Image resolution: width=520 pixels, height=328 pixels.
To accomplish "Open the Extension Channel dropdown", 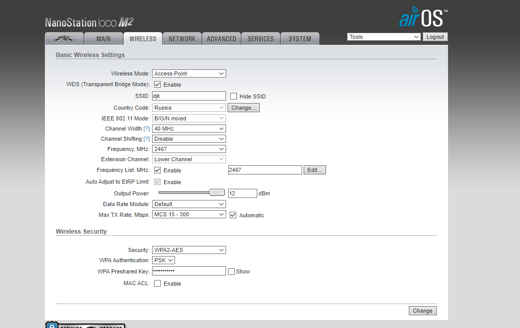I will [189, 159].
